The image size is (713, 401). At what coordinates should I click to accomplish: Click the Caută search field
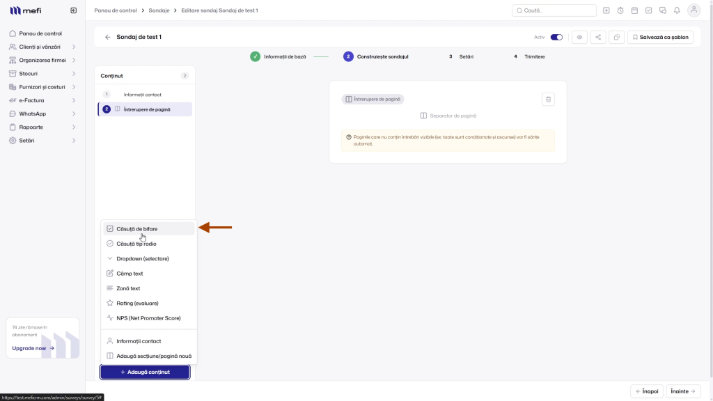[x=554, y=10]
